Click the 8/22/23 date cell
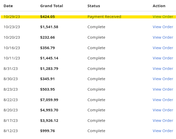This screenshot has width=176, height=139. (11, 100)
